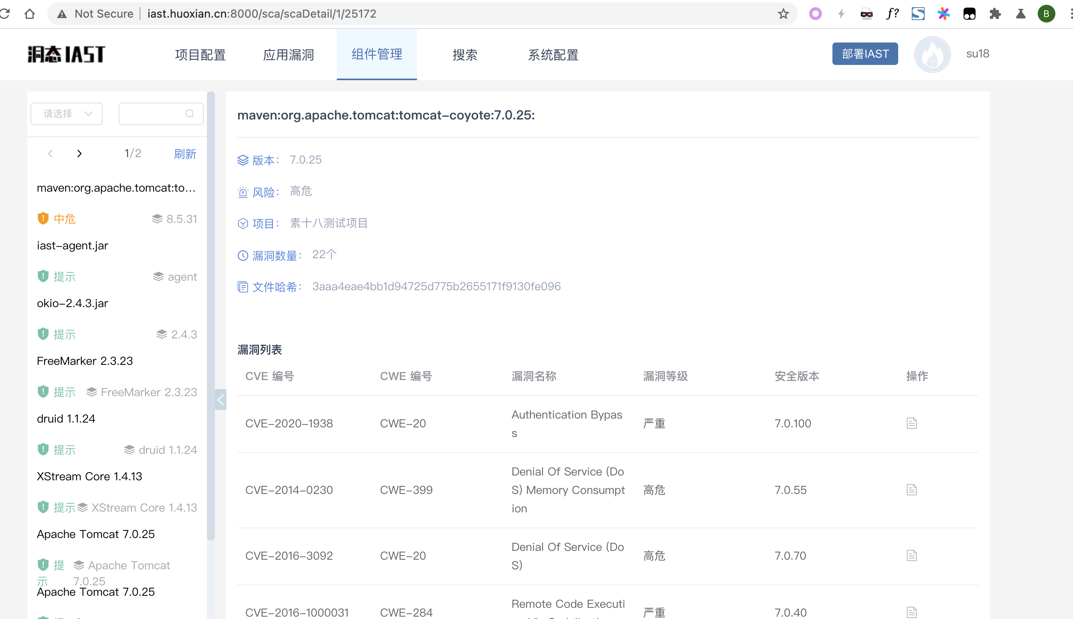Bookmark page with the star icon
The image size is (1073, 619).
[783, 14]
